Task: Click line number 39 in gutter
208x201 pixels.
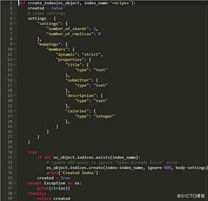Action: [10, 198]
